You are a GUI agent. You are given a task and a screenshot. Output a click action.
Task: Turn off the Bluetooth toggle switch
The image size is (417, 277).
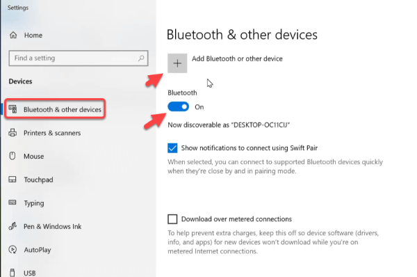tap(178, 106)
